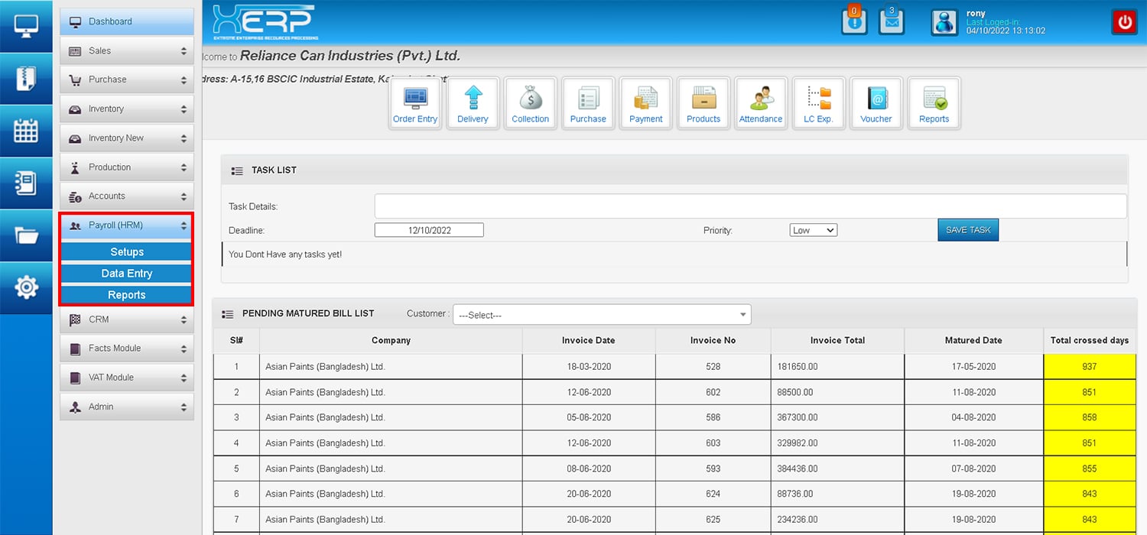Click the Task Details input field
1147x535 pixels.
[749, 206]
